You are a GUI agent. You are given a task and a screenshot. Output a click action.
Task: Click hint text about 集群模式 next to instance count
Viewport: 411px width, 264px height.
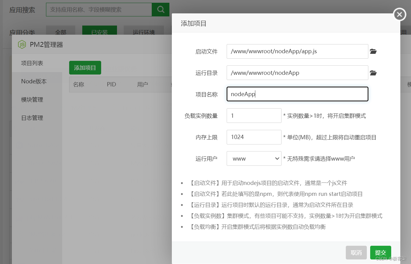coord(324,116)
